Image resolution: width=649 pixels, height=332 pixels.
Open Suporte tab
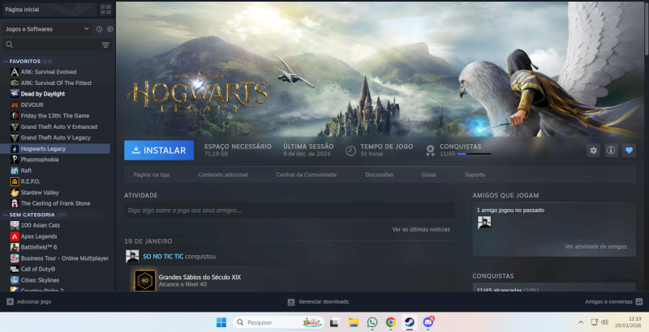point(475,175)
